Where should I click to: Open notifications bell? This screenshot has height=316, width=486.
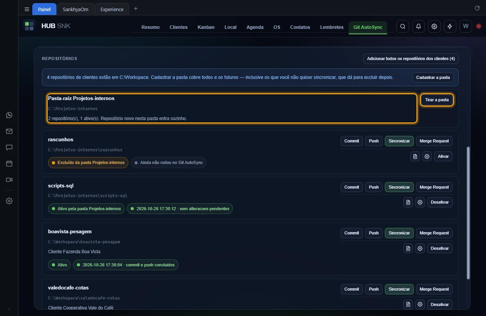(418, 27)
